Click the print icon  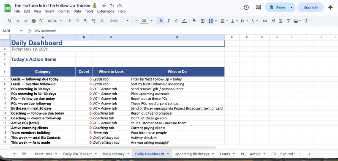pyautogui.click(x=34, y=21)
